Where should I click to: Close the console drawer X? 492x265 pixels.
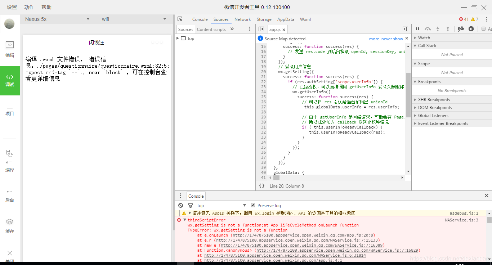pyautogui.click(x=487, y=196)
